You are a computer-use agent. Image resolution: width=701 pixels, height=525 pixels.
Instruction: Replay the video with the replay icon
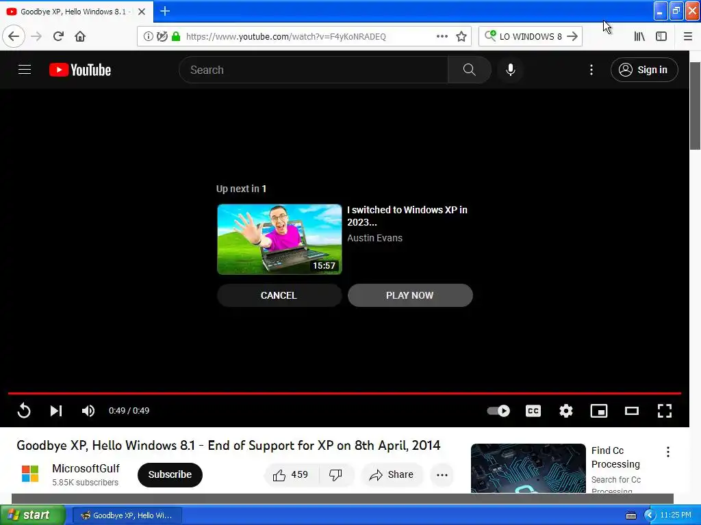tap(24, 410)
